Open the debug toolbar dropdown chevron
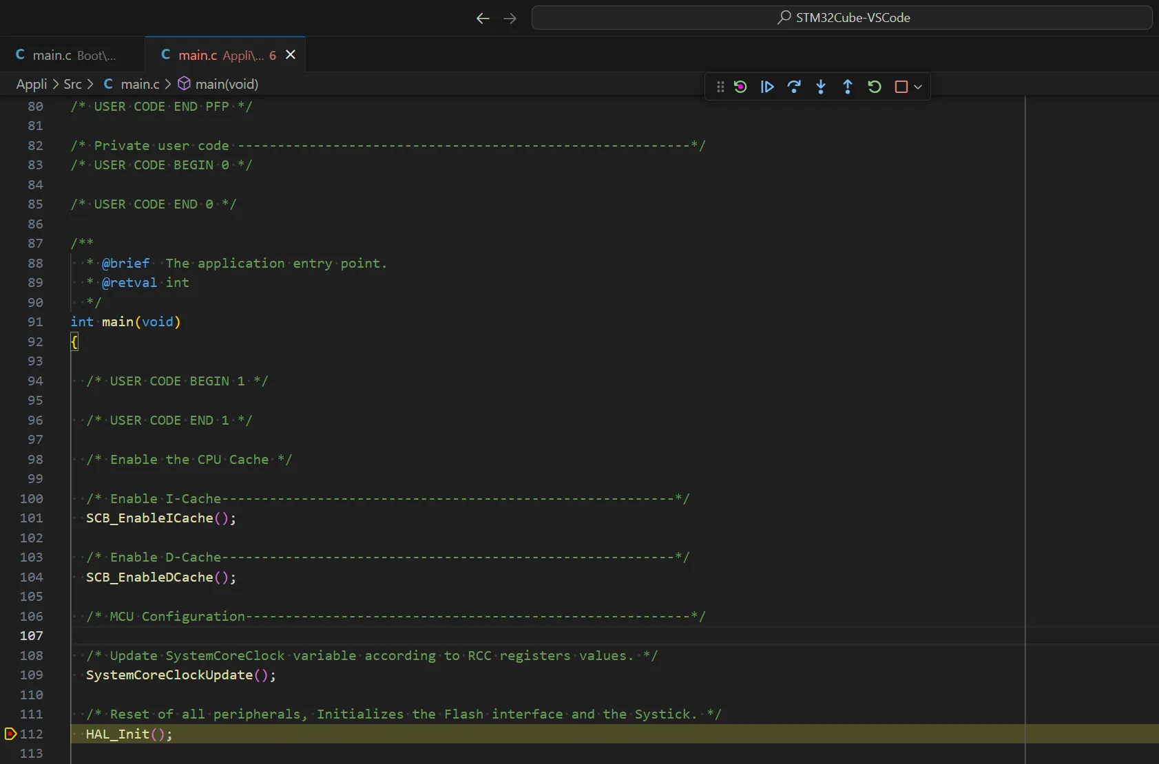 coord(918,87)
